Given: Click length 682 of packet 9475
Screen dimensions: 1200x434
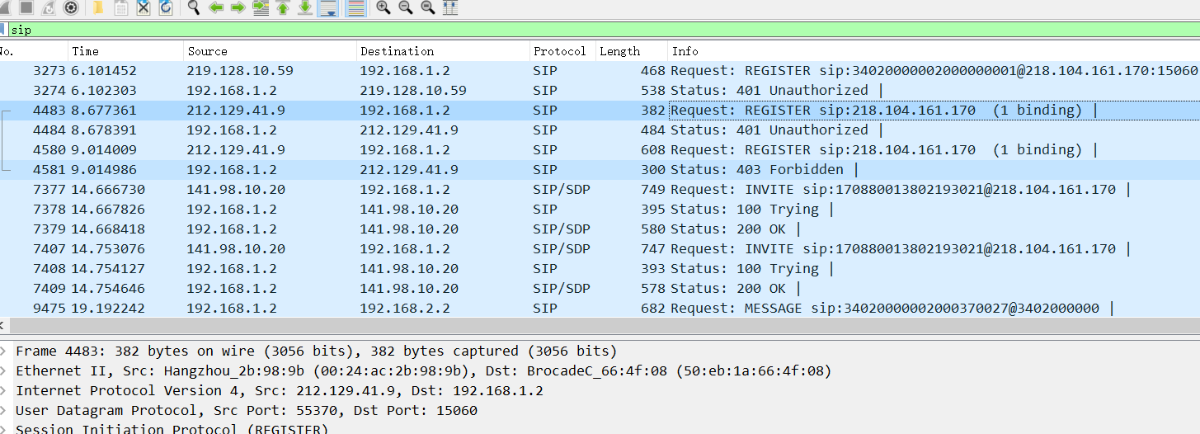Looking at the screenshot, I should 652,308.
